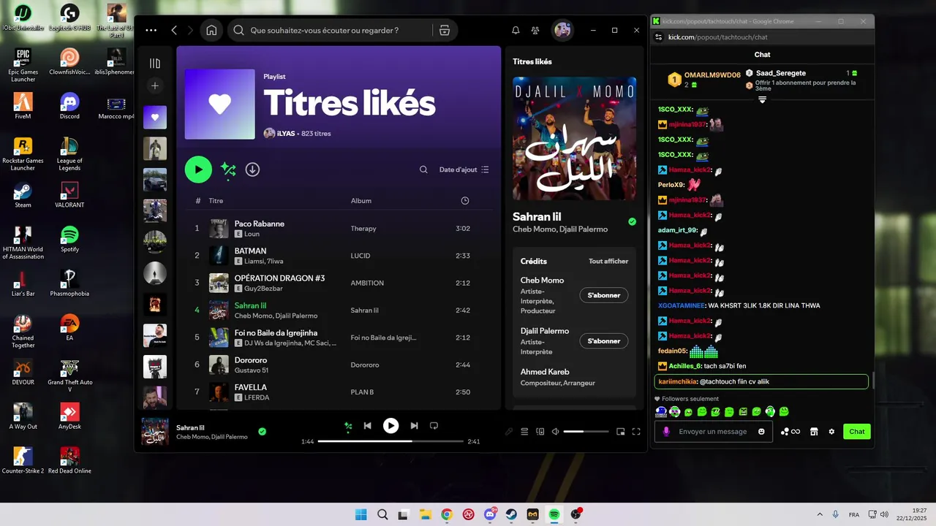936x526 pixels.
Task: Toggle liked checkmark in the player bar
Action: point(262,432)
